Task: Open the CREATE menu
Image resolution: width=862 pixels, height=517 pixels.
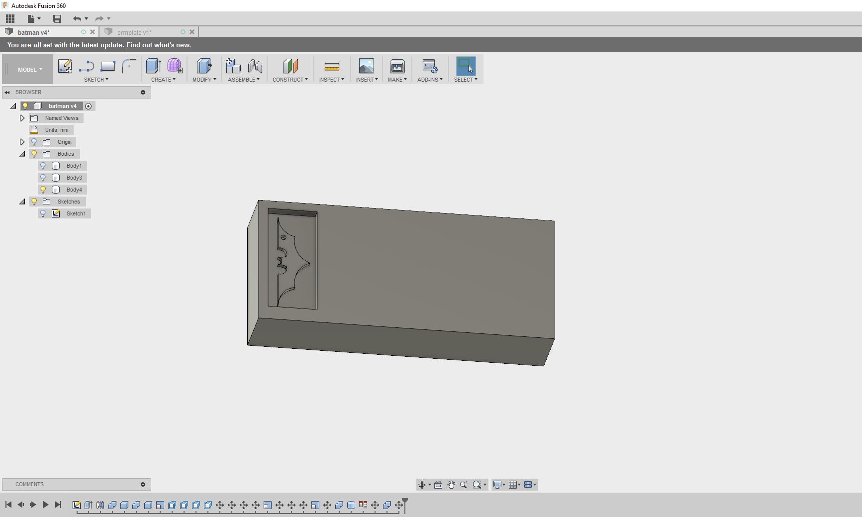Action: (x=163, y=80)
